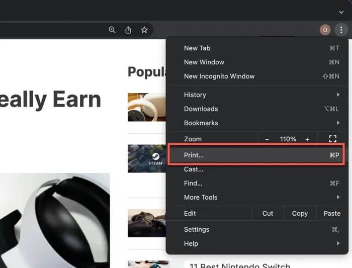Decrease zoom with the minus button
The image size is (352, 268).
click(267, 139)
